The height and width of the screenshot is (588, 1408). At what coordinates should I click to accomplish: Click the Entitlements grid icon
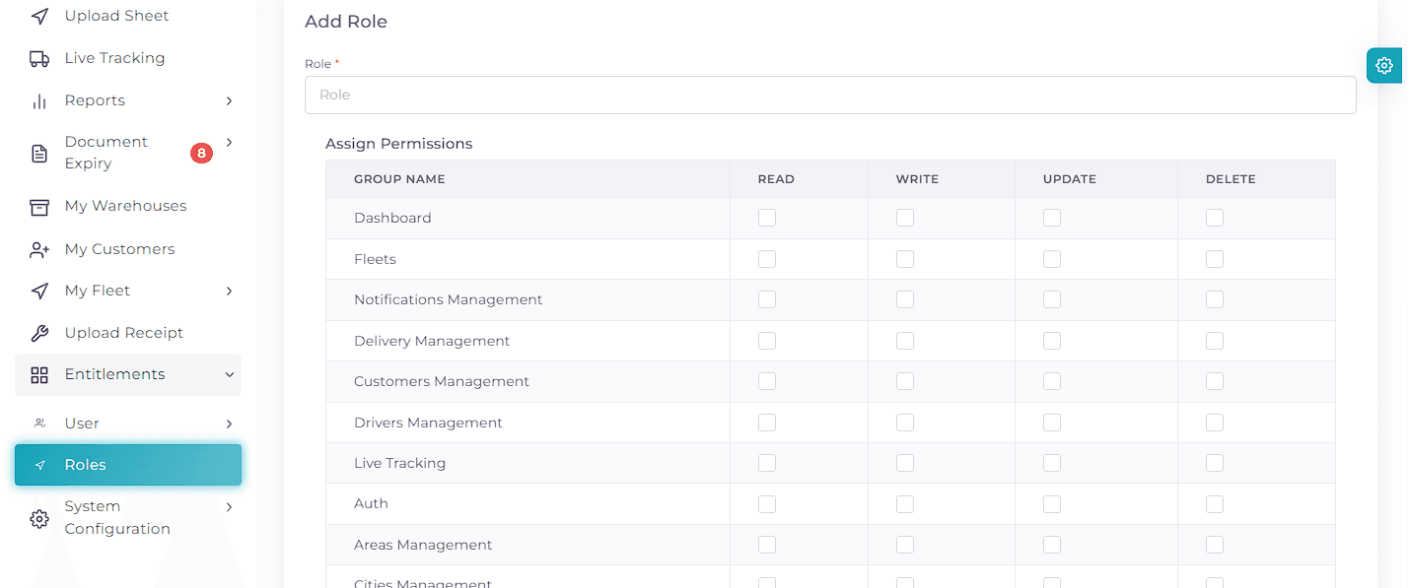(x=39, y=375)
